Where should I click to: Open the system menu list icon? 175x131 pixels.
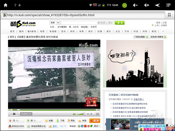[x=168, y=5]
